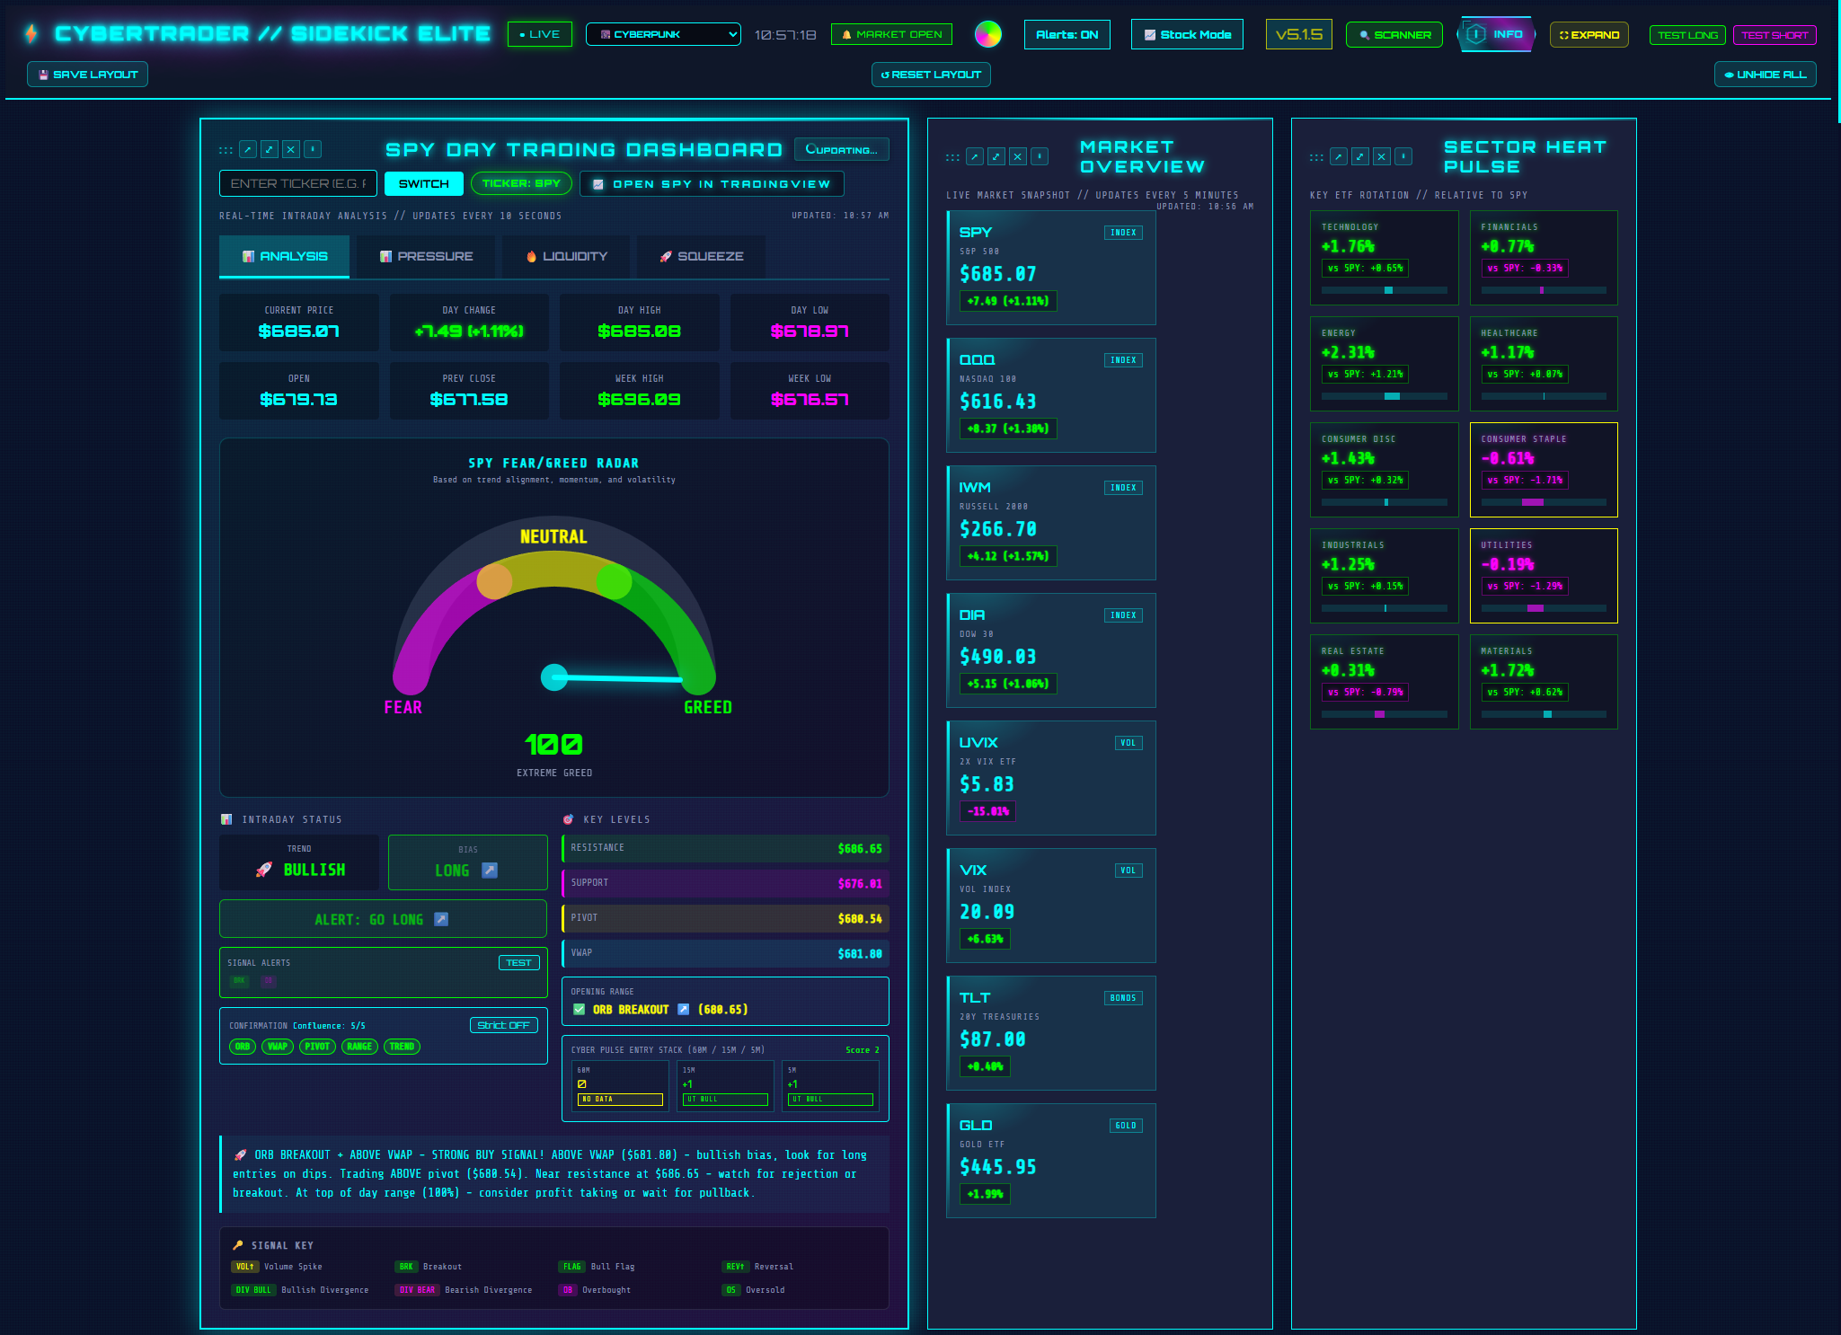The width and height of the screenshot is (1841, 1335).
Task: Disable Stock Mode
Action: 1186,34
